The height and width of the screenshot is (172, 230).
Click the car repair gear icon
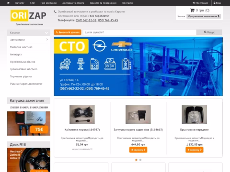point(65,64)
